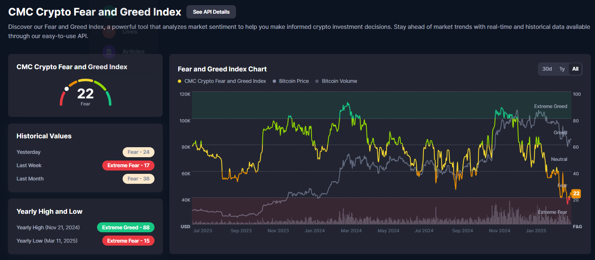
Task: Toggle Bitcoin Price series in legend
Action: (x=290, y=81)
